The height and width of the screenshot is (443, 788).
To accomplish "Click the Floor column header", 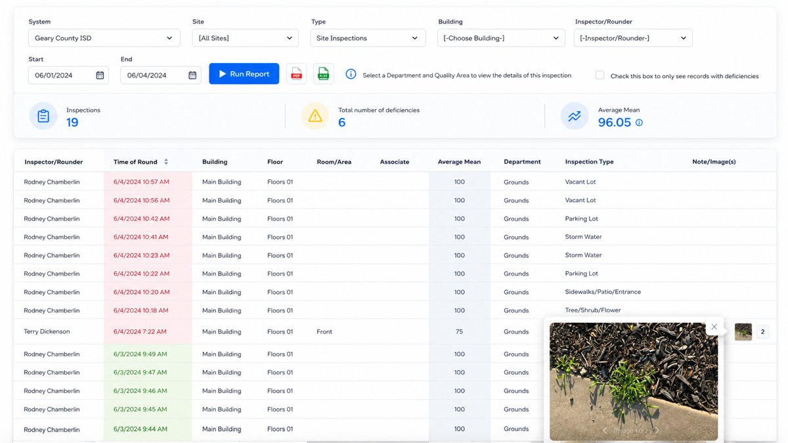I will 275,161.
